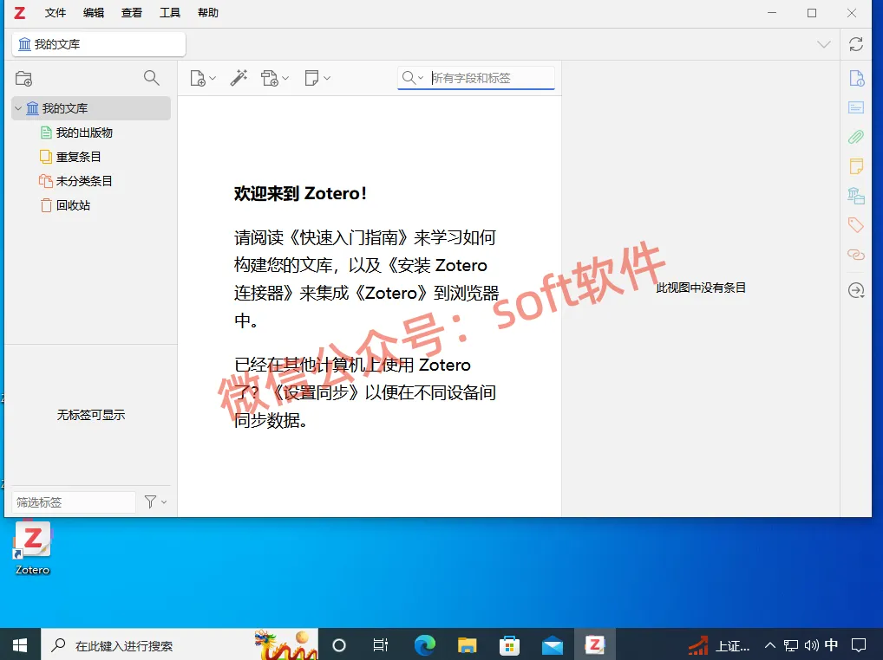883x660 pixels.
Task: Open the Windows Start menu
Action: (20, 644)
